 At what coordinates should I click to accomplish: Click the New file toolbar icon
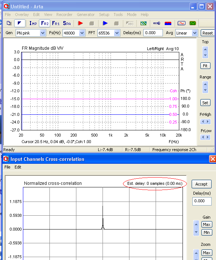[9, 23]
